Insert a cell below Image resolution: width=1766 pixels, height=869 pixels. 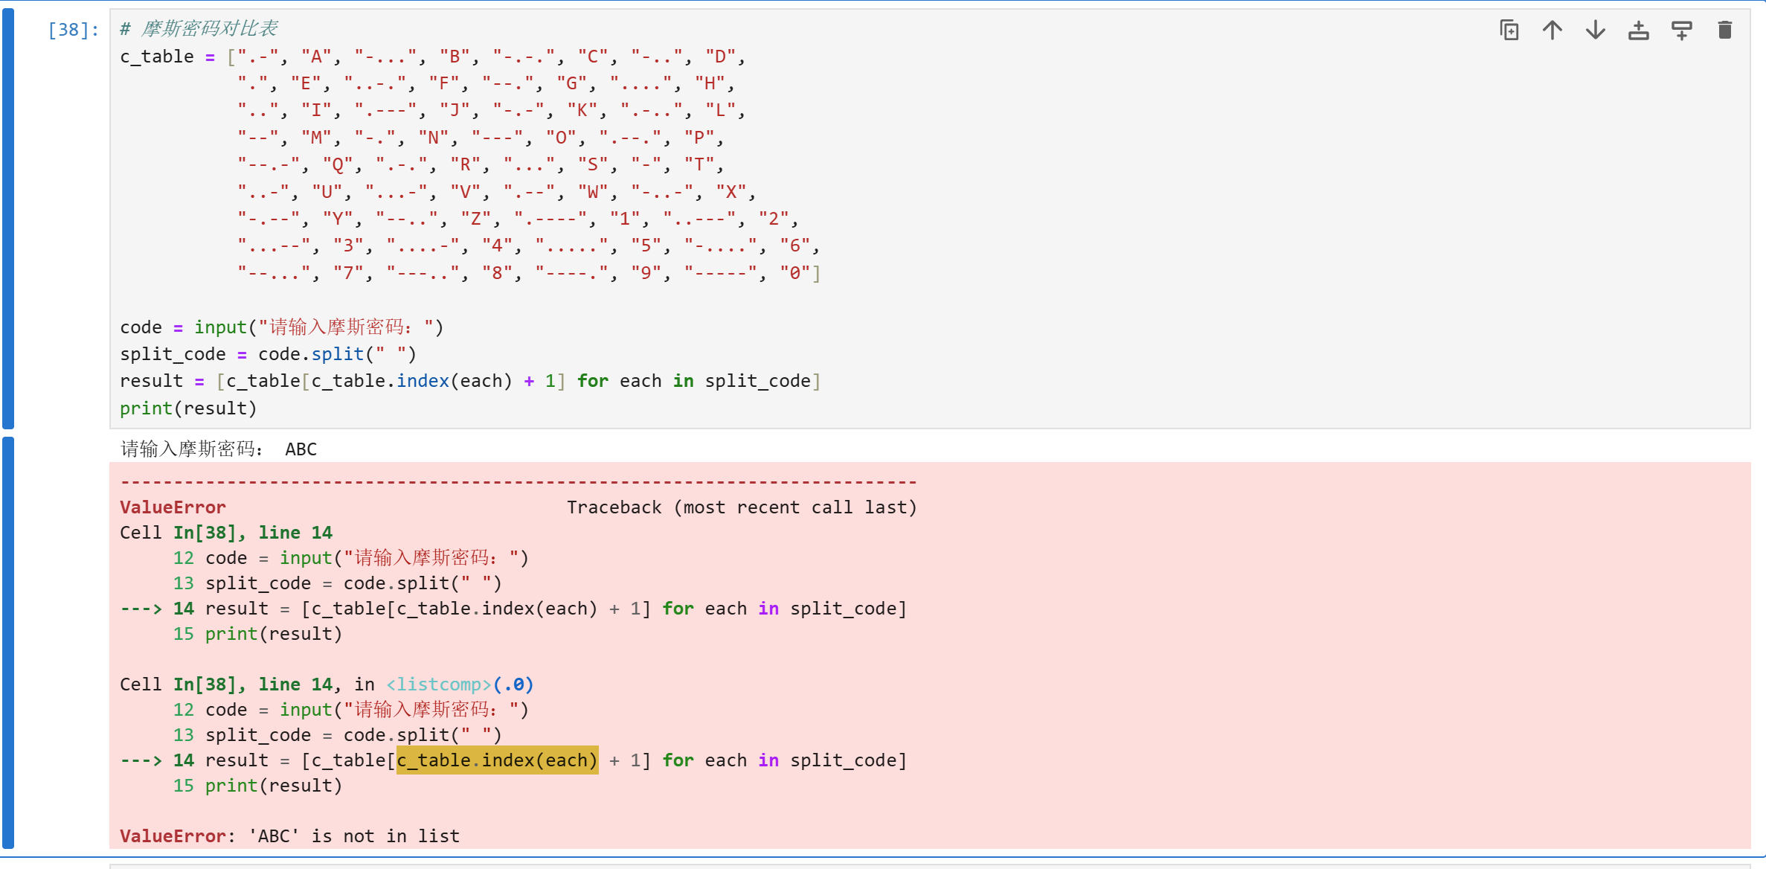click(x=1681, y=31)
